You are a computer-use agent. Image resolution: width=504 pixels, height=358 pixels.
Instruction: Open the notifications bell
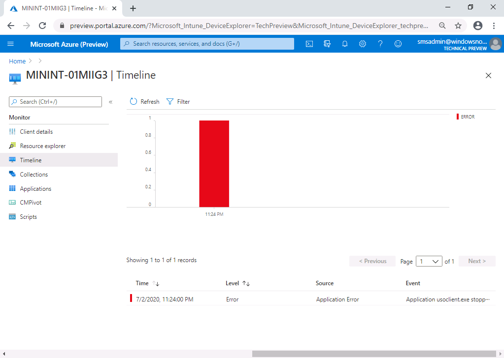344,44
